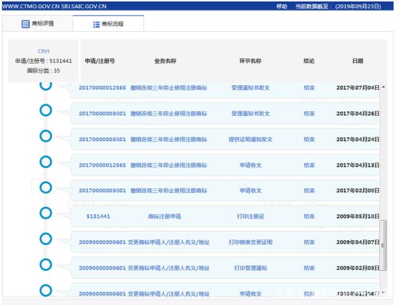Click timeline circle for 2017年02月08日 row
Screen dimensions: 399x305
click(x=46, y=187)
